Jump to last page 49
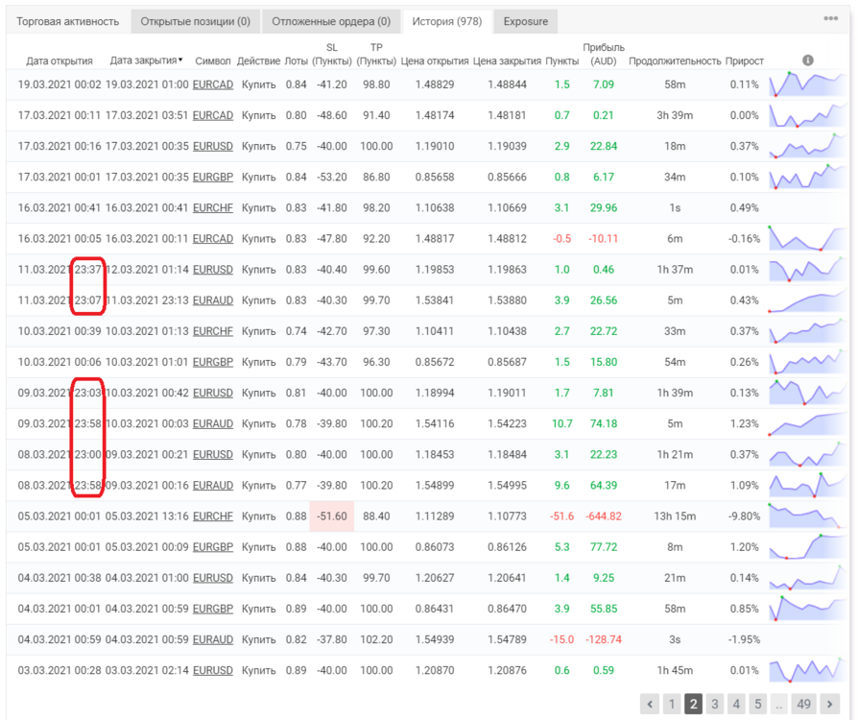The width and height of the screenshot is (858, 720). pos(804,704)
